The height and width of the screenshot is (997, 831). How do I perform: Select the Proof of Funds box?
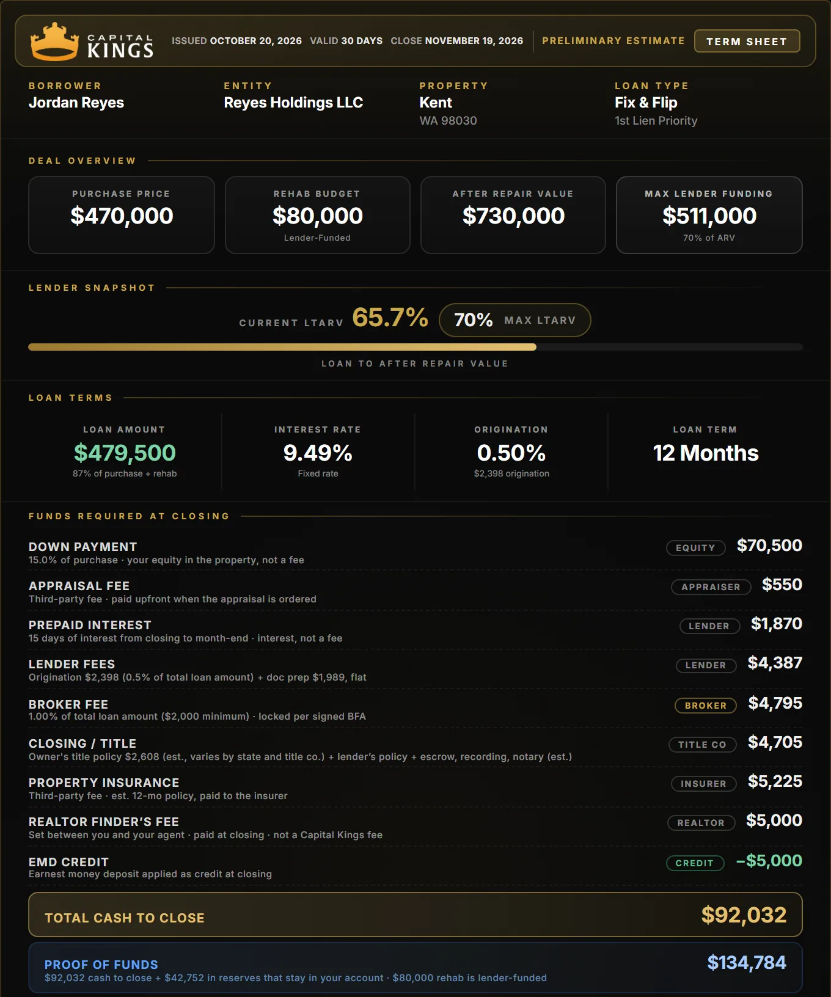coord(416,968)
